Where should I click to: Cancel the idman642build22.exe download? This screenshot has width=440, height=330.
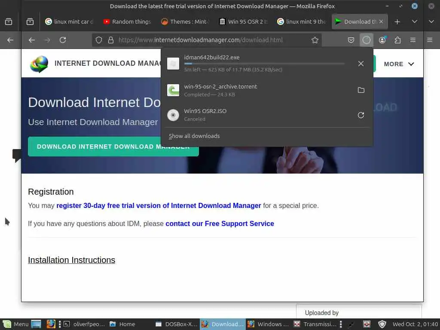(361, 64)
